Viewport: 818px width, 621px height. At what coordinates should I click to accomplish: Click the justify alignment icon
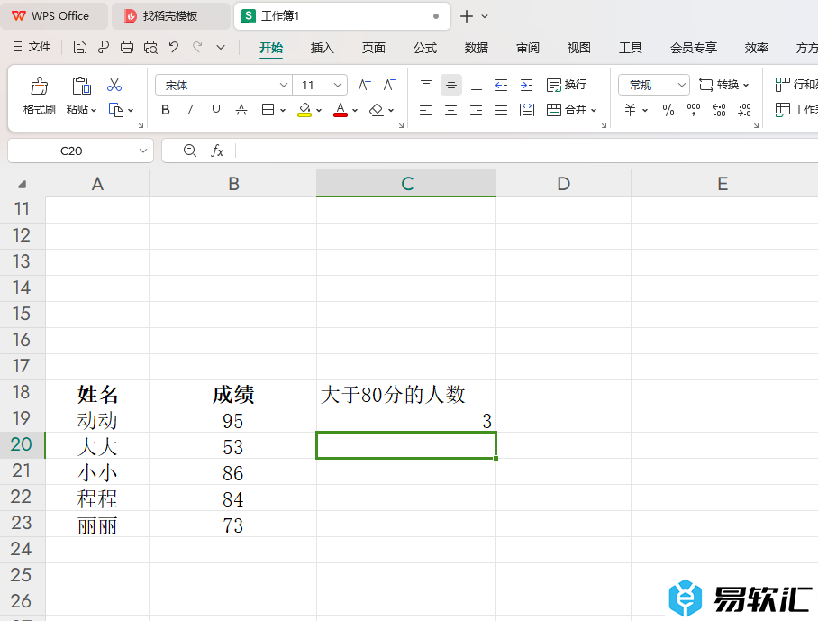[x=501, y=110]
